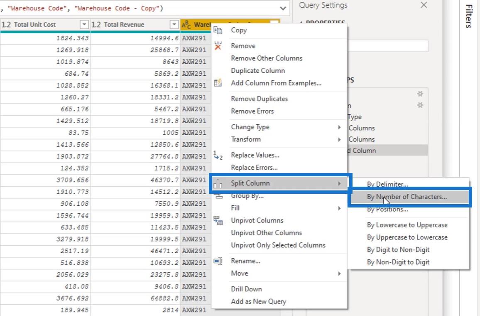480x316 pixels.
Task: Click the Rename icon in the context menu
Action: coord(218,261)
